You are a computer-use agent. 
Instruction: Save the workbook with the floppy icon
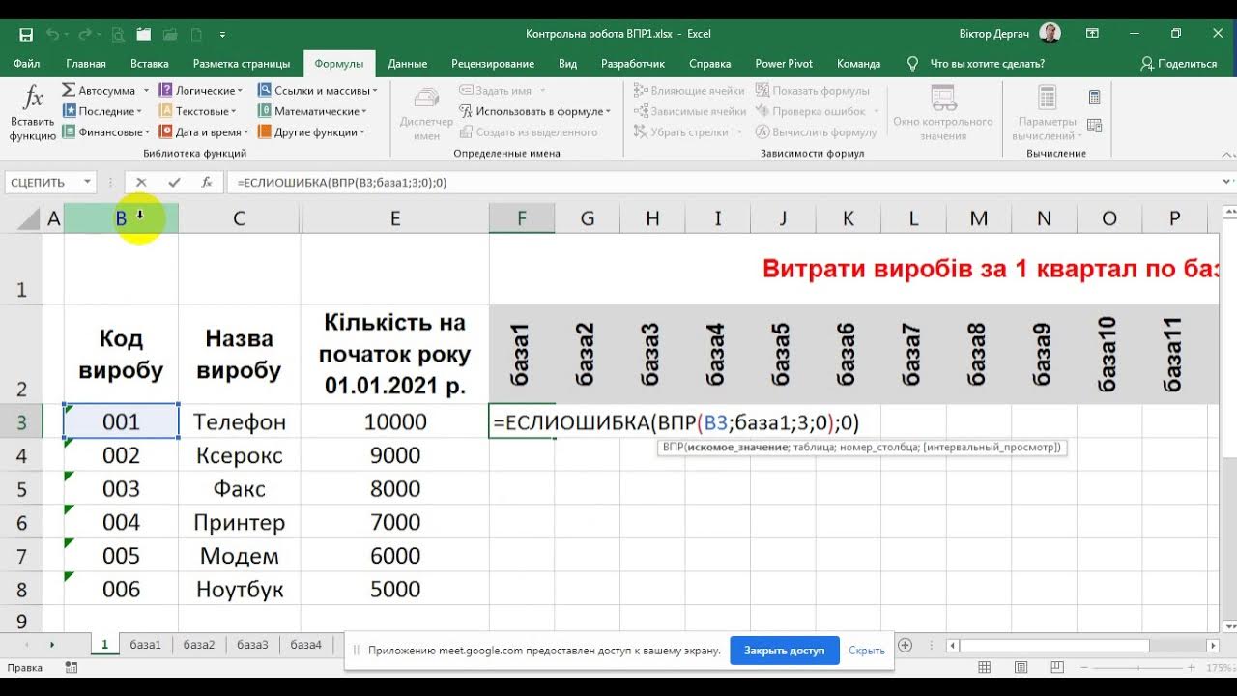tap(26, 34)
